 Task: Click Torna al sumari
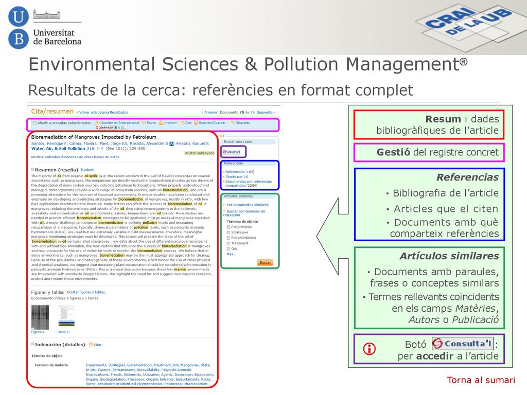point(481,380)
